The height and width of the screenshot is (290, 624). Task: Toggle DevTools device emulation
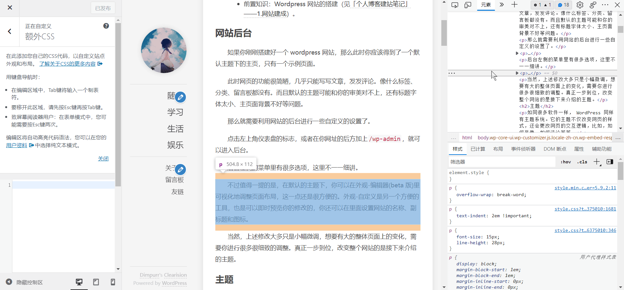click(x=468, y=5)
